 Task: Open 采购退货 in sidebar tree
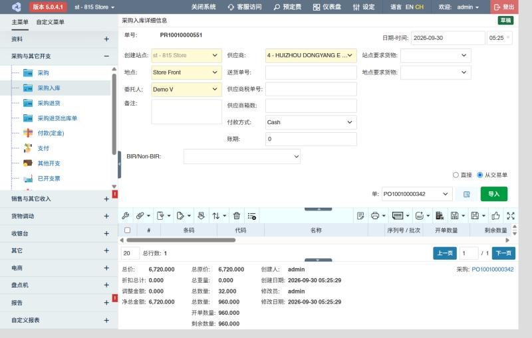(x=49, y=103)
